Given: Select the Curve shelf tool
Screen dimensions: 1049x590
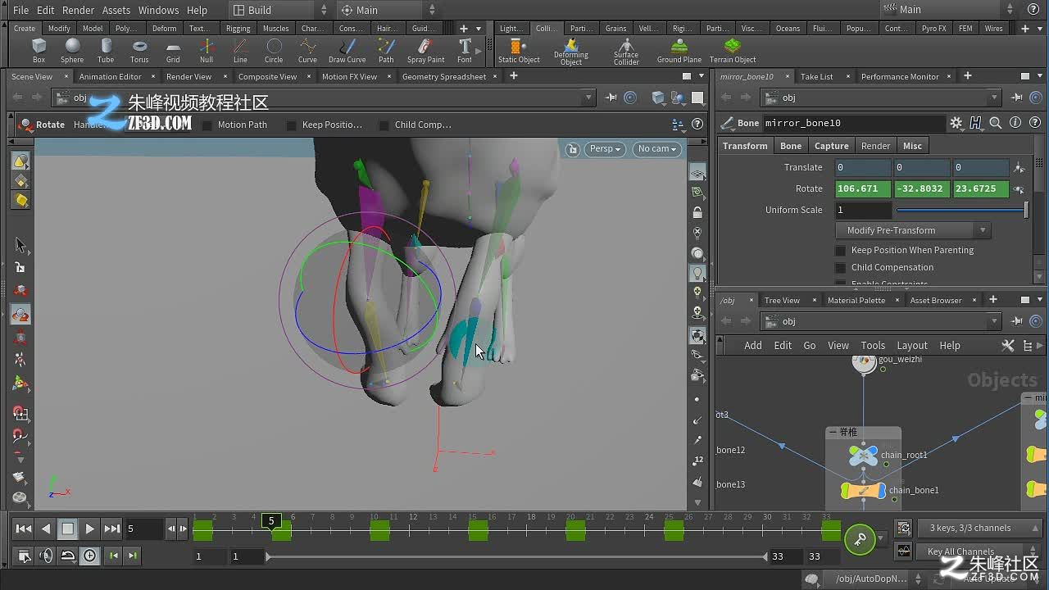Looking at the screenshot, I should pos(307,51).
